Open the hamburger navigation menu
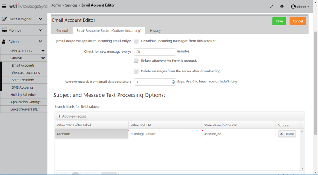Image resolution: width=318 pixels, height=175 pixels. coord(4,7)
